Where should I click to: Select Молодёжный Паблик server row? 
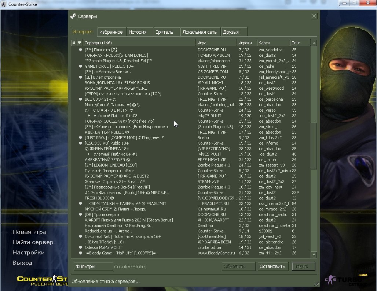click(x=191, y=105)
